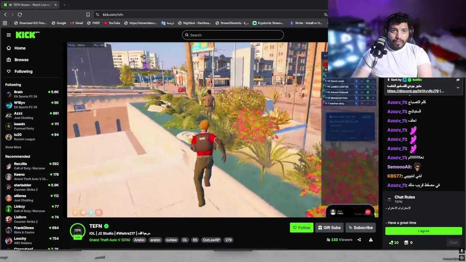Expand pinned message with chevron
This screenshot has height=262, width=466.
[458, 88]
